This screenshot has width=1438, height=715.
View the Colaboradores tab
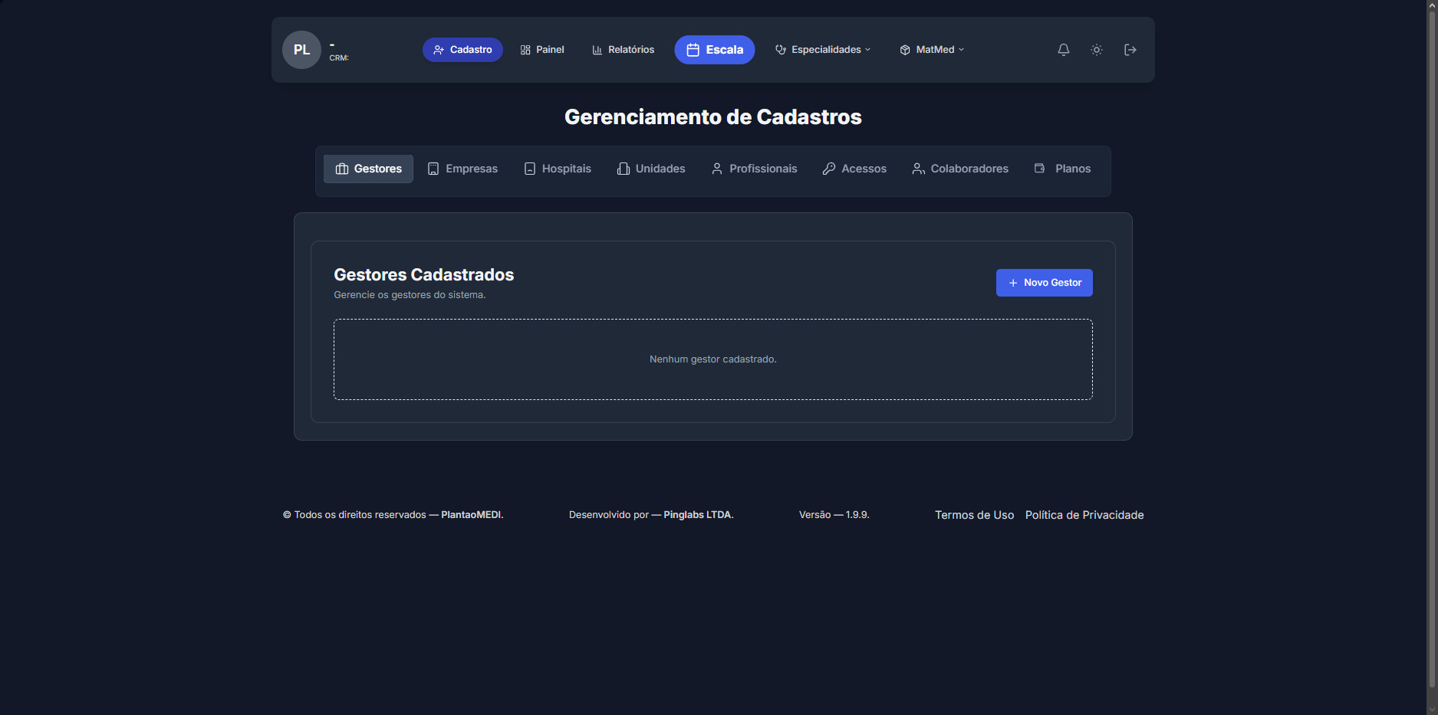point(960,169)
